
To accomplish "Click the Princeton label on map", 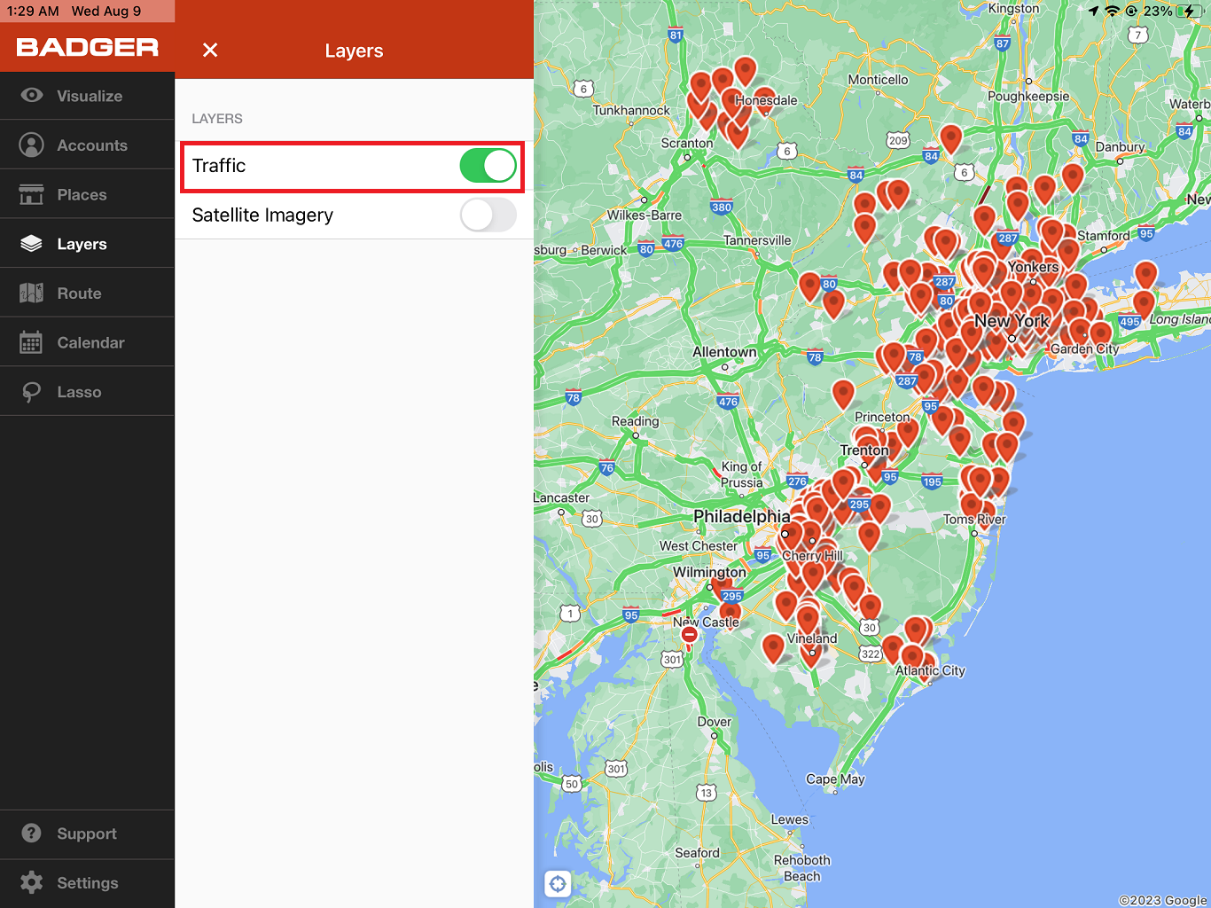I will tap(882, 417).
